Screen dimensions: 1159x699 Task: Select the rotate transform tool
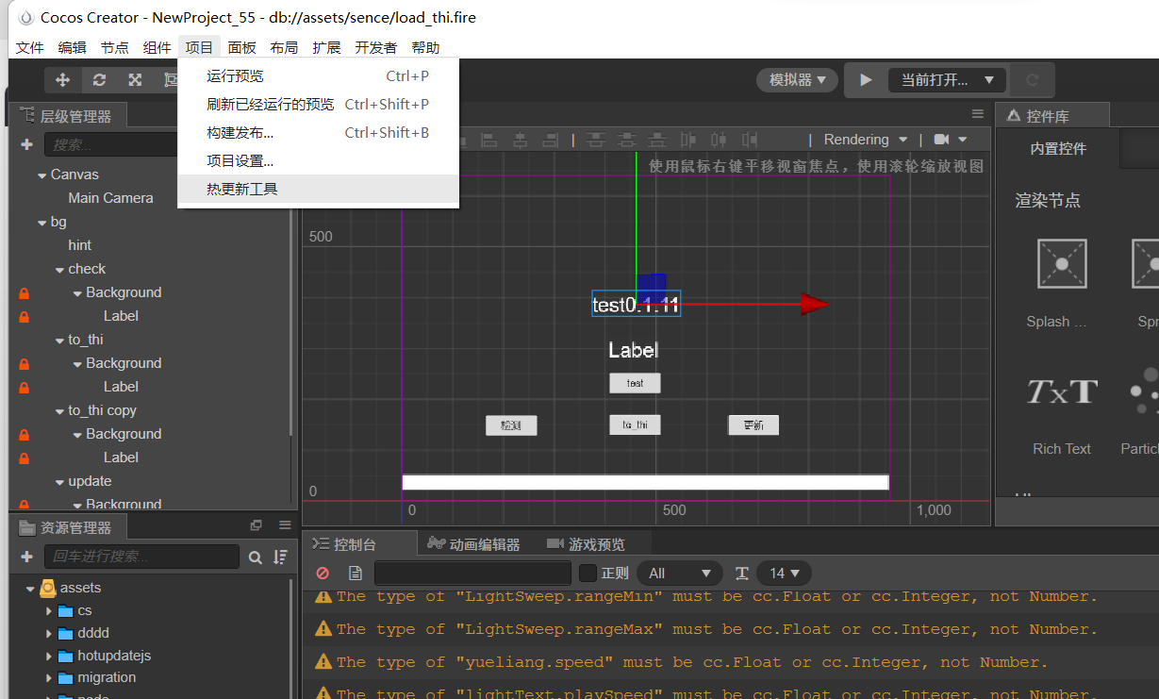(99, 80)
